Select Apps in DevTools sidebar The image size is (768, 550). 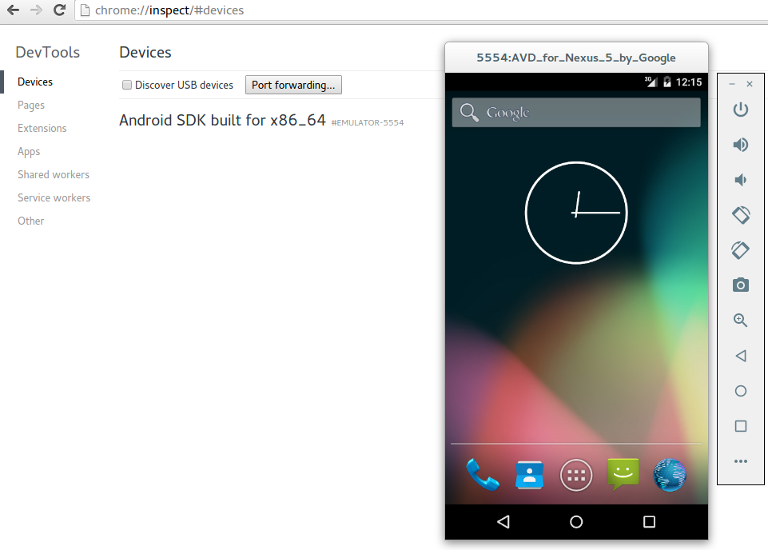29,151
